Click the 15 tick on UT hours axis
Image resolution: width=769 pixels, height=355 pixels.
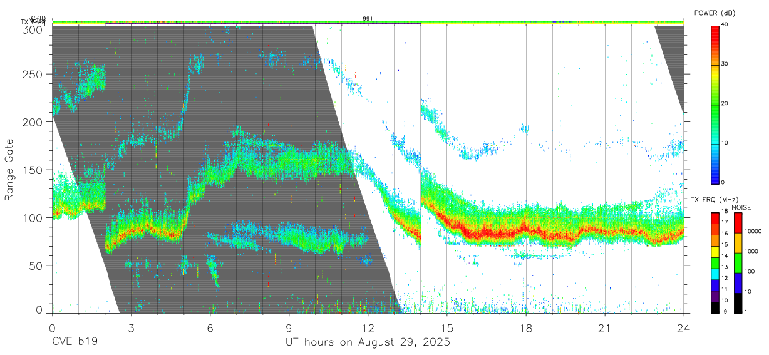[x=447, y=327]
